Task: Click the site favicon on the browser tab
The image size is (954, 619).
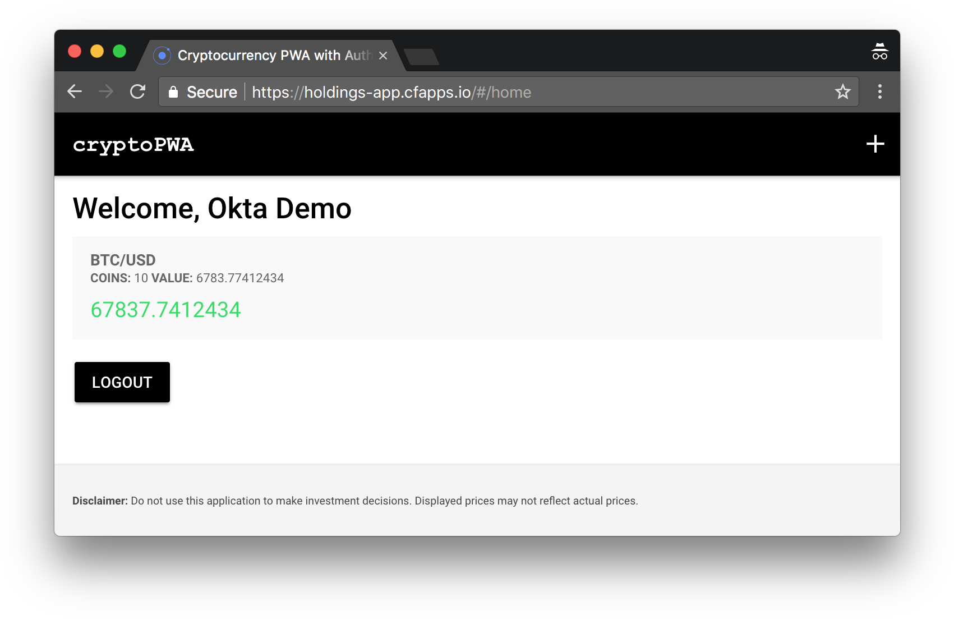Action: (x=163, y=55)
